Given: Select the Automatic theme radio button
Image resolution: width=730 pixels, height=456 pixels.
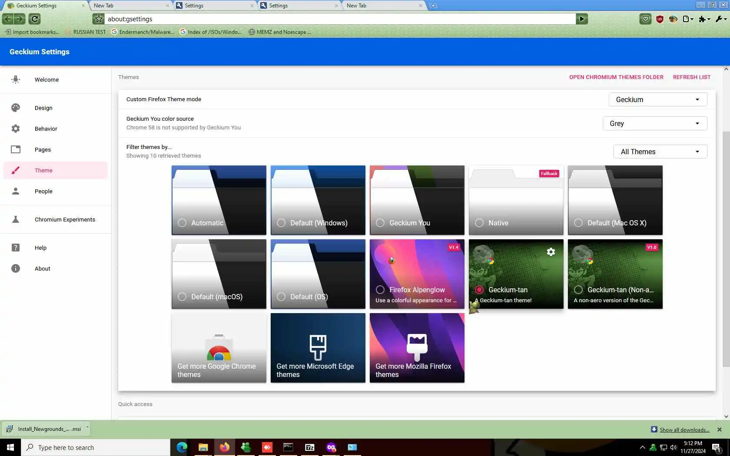Looking at the screenshot, I should (x=182, y=223).
